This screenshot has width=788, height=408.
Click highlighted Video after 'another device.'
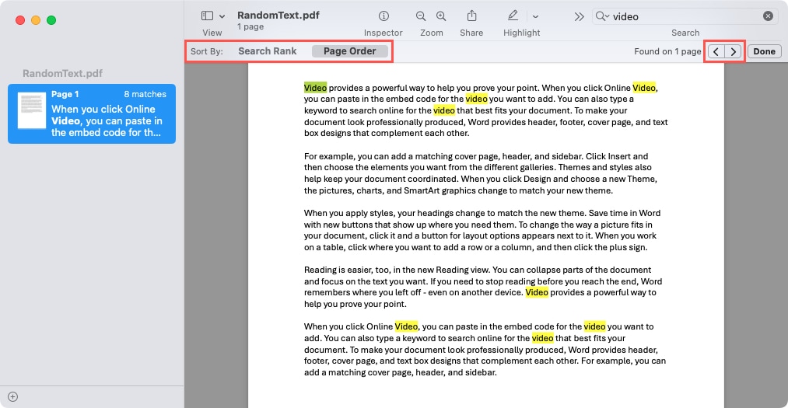pos(536,292)
